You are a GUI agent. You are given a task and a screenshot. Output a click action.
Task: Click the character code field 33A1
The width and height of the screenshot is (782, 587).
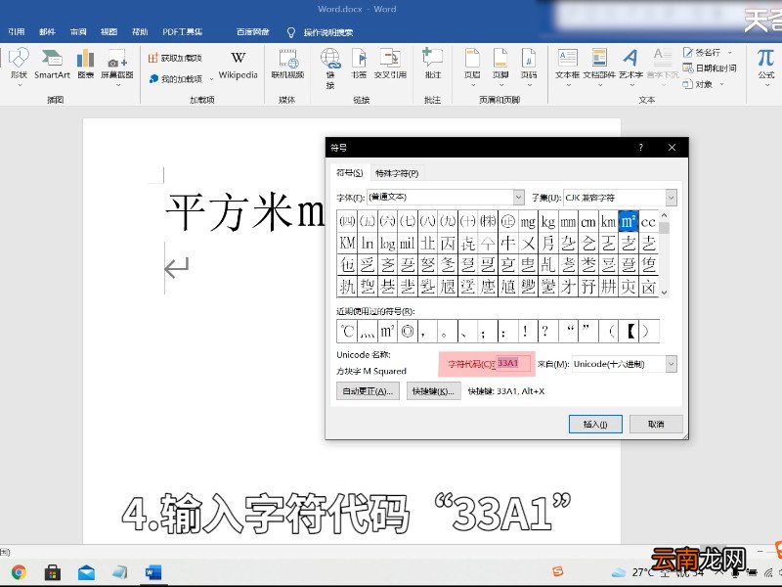pyautogui.click(x=514, y=363)
